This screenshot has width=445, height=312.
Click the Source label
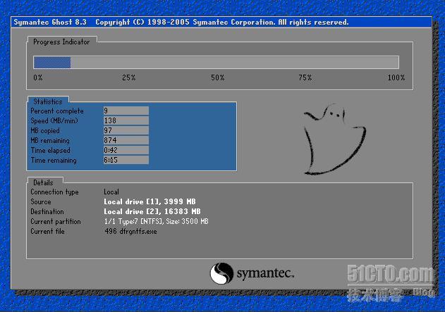coord(41,201)
